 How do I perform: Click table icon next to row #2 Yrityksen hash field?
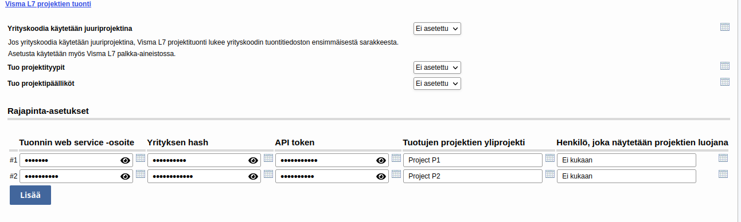click(268, 174)
